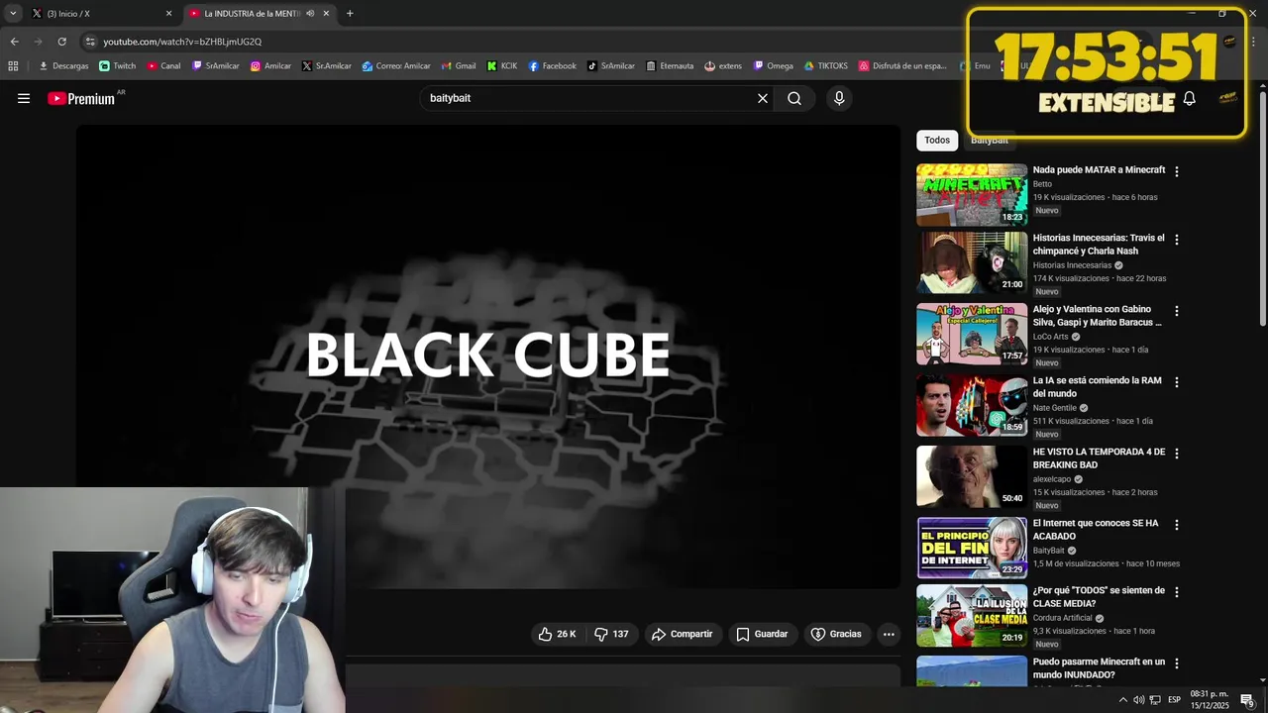Image resolution: width=1268 pixels, height=713 pixels.
Task: Select the Todos filter chip
Action: 937,141
